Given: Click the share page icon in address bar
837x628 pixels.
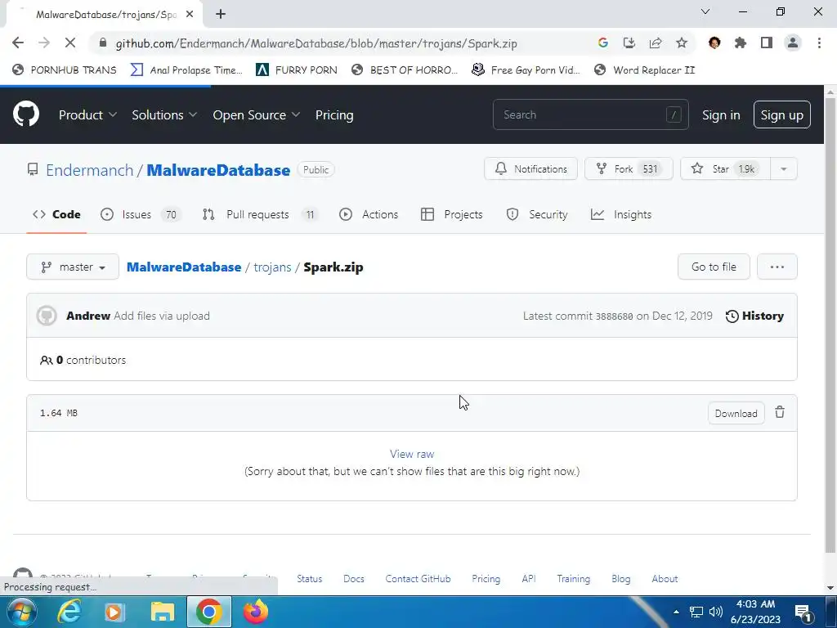Looking at the screenshot, I should click(x=656, y=43).
